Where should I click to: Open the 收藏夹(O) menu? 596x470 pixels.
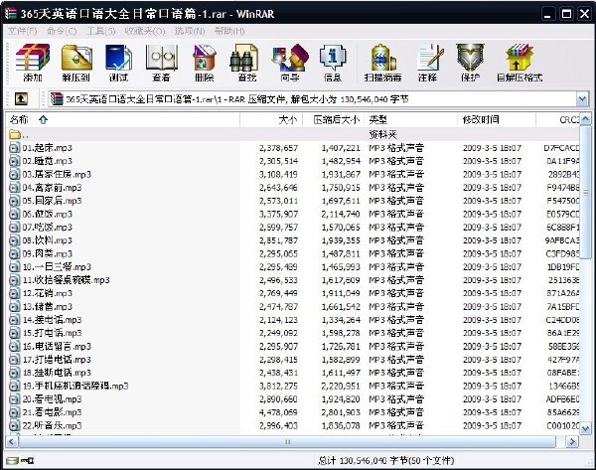[x=145, y=31]
